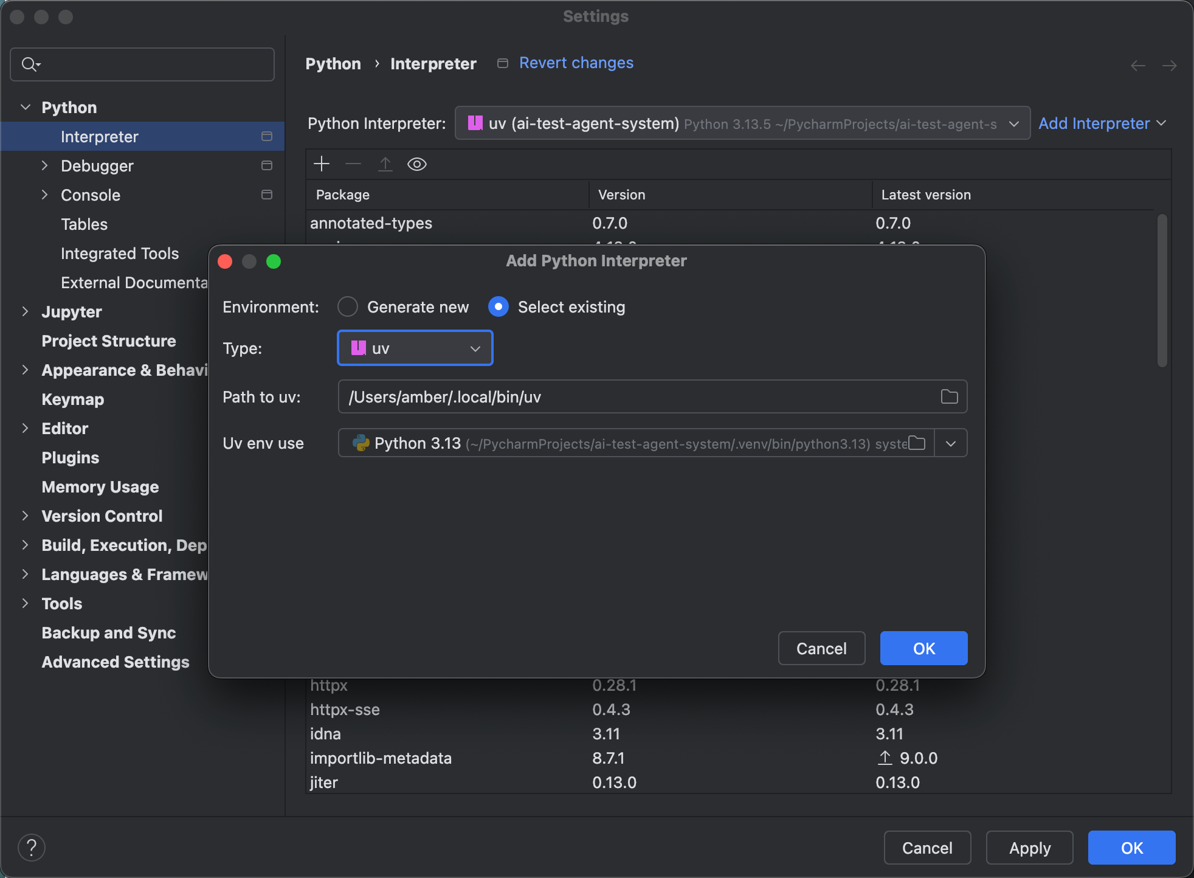Click the icon left of Revert changes

[x=503, y=63]
